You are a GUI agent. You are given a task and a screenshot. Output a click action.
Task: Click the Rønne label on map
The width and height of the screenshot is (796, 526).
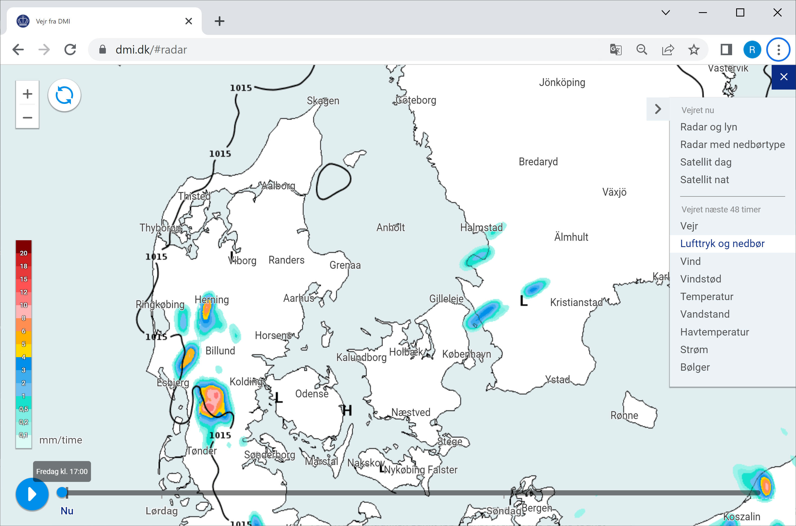624,415
